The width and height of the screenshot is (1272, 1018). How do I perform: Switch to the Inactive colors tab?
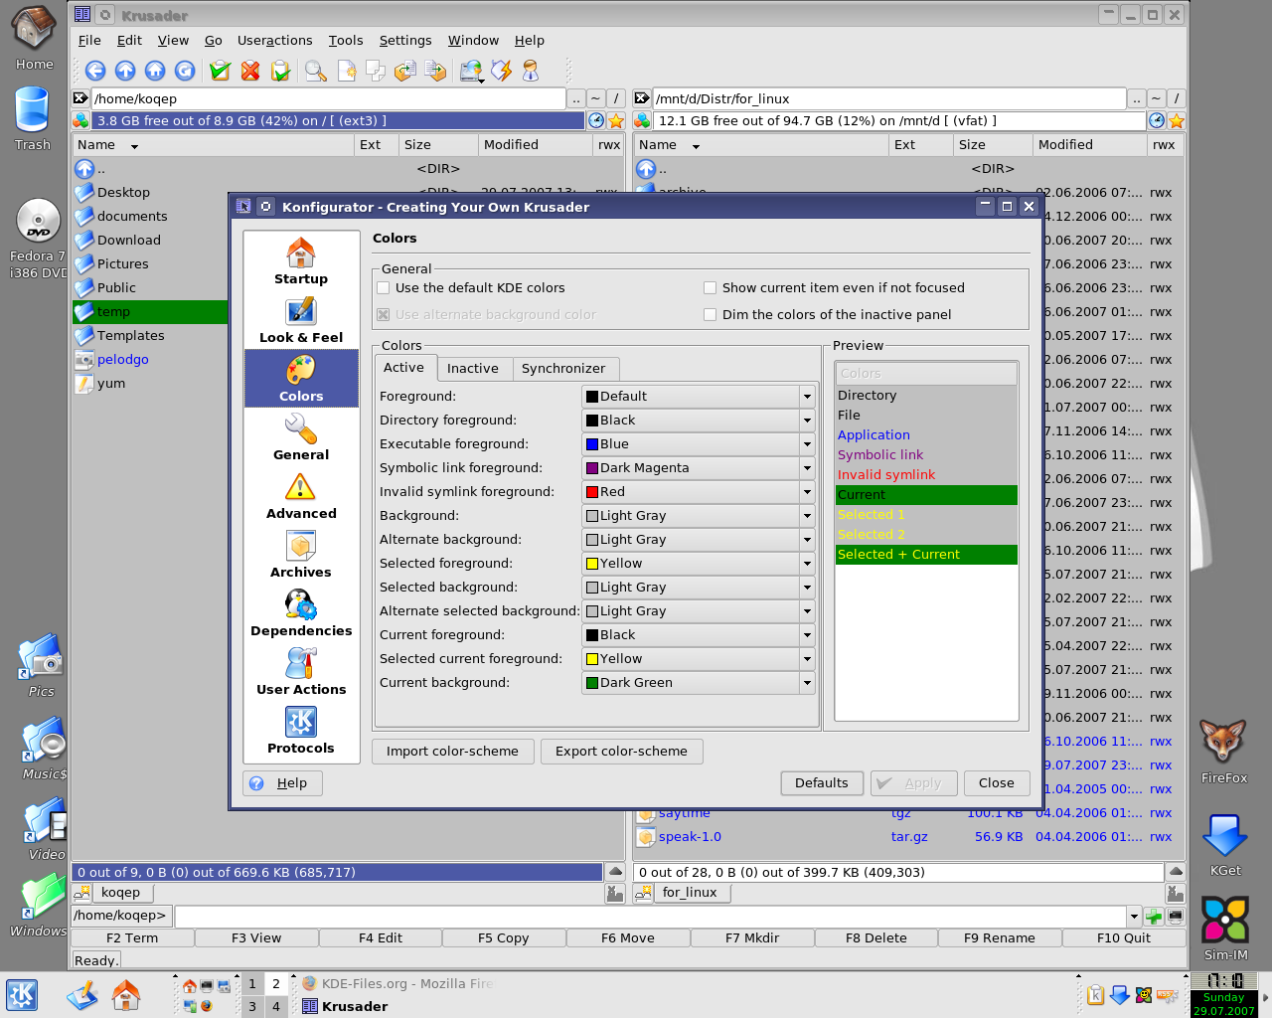point(473,369)
